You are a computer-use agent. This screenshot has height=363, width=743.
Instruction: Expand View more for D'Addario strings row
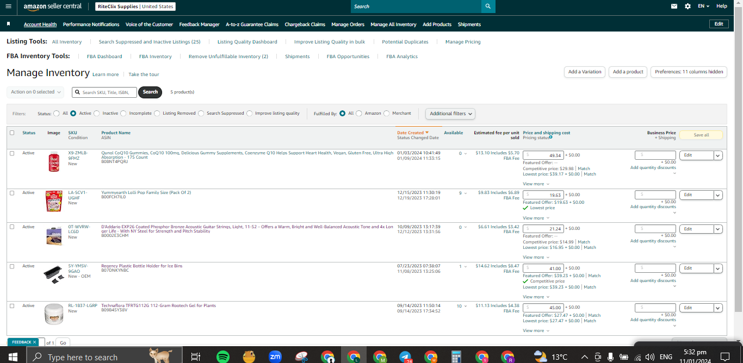[x=536, y=257]
